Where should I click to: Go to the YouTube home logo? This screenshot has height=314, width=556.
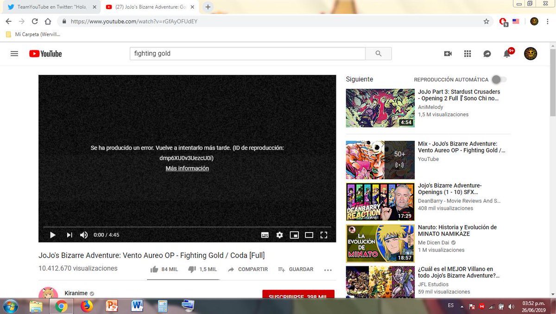pyautogui.click(x=45, y=54)
